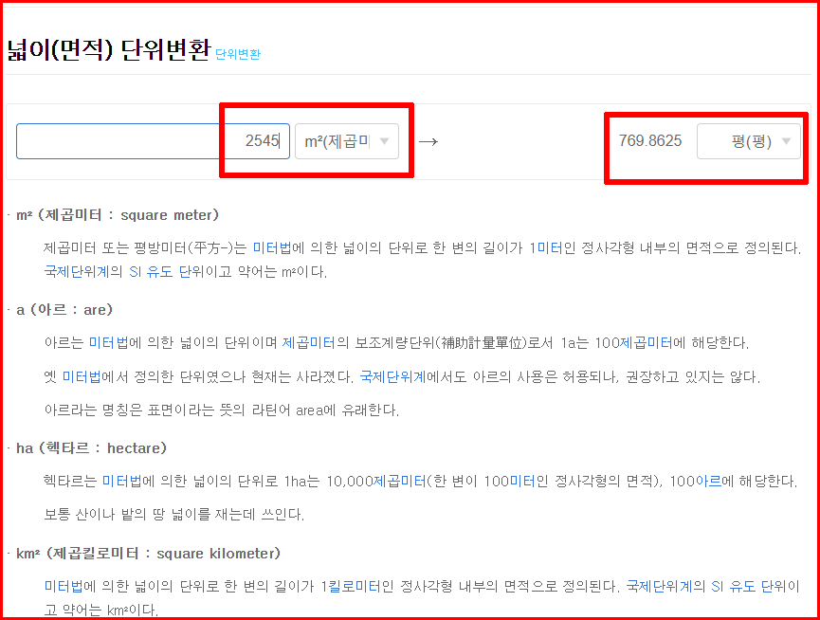Image resolution: width=820 pixels, height=620 pixels.
Task: Open 국제단위계 link in '국제단위계에서도 아르의 사용은'
Action: [392, 376]
